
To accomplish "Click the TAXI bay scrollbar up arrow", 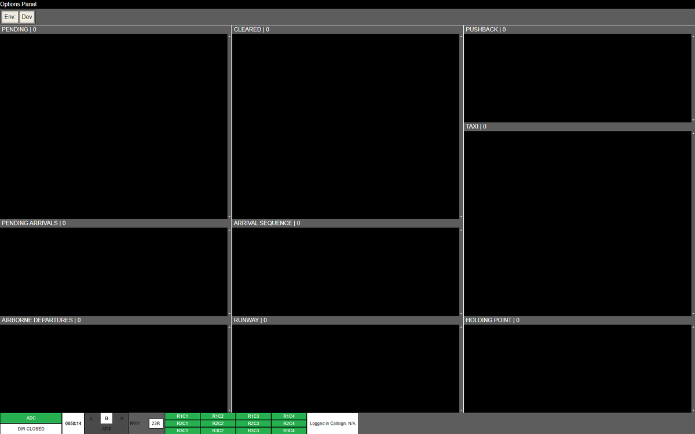I will [x=693, y=134].
